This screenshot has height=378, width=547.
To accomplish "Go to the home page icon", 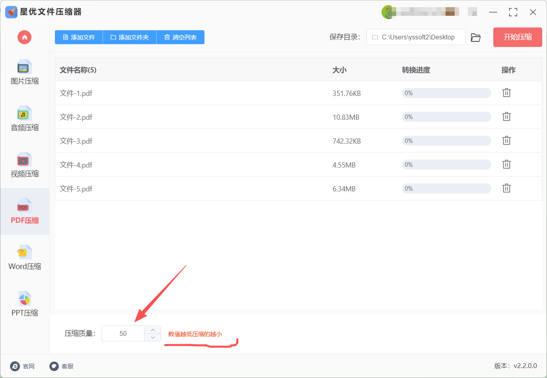I will (x=24, y=37).
